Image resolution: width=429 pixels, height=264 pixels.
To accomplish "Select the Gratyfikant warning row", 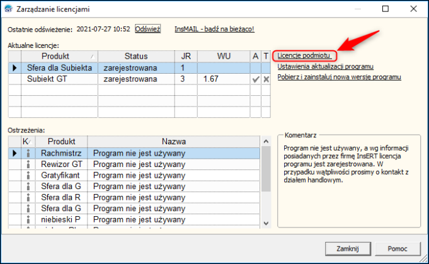I will coord(134,175).
